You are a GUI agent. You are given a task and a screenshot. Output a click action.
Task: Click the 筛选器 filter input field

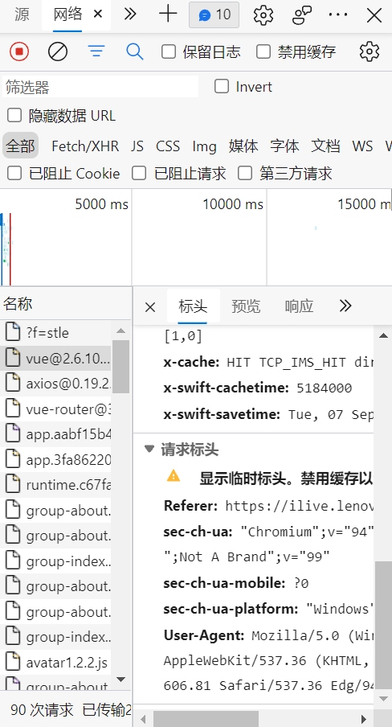[100, 87]
